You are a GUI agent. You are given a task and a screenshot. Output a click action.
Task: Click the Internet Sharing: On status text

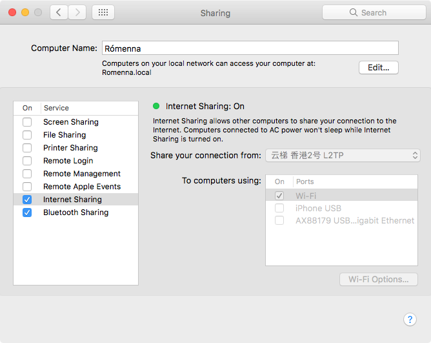coord(205,106)
